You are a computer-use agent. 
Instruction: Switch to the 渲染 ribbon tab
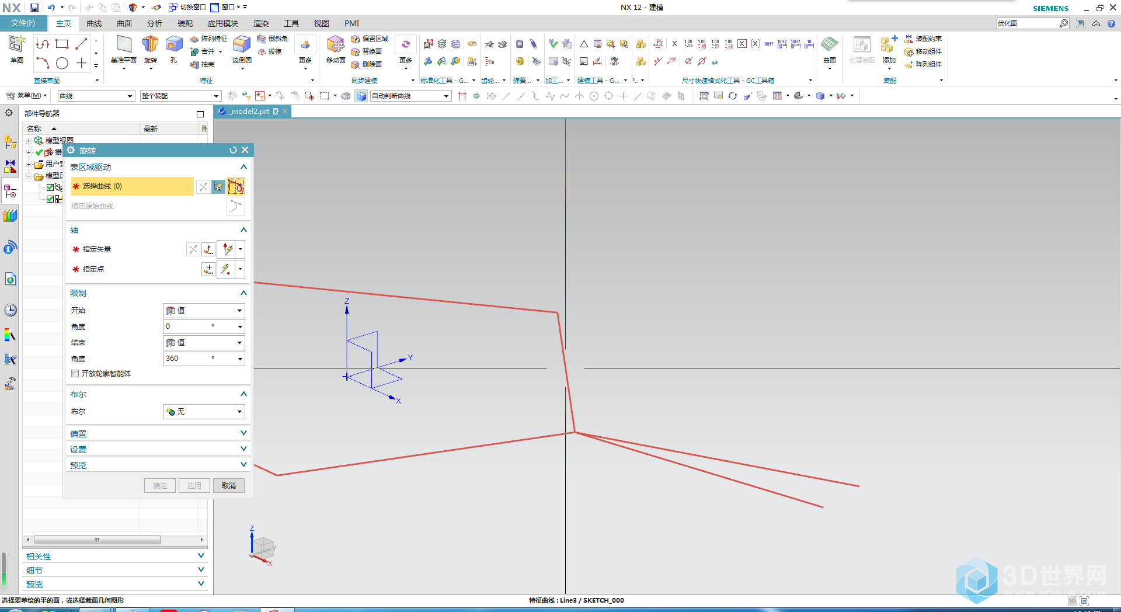[x=261, y=23]
